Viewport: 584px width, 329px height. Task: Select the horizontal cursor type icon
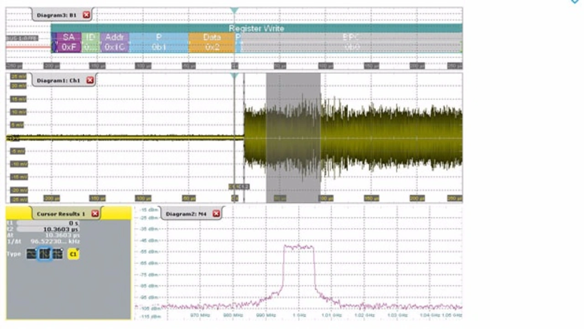coord(31,254)
